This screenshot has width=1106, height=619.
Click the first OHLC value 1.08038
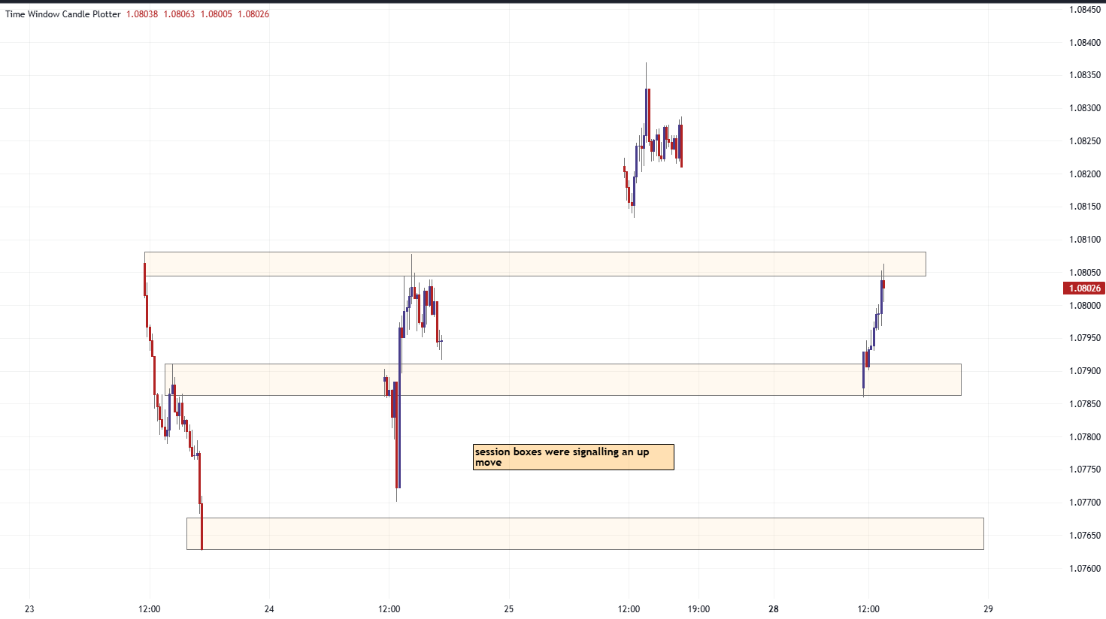[x=142, y=14]
